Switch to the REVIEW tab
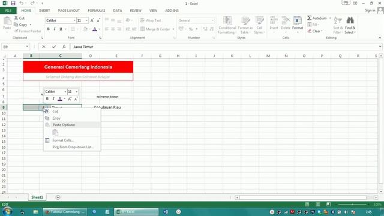The width and height of the screenshot is (384, 216). coord(136,11)
